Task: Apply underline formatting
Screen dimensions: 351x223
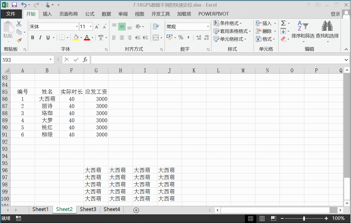Action: tap(48, 37)
